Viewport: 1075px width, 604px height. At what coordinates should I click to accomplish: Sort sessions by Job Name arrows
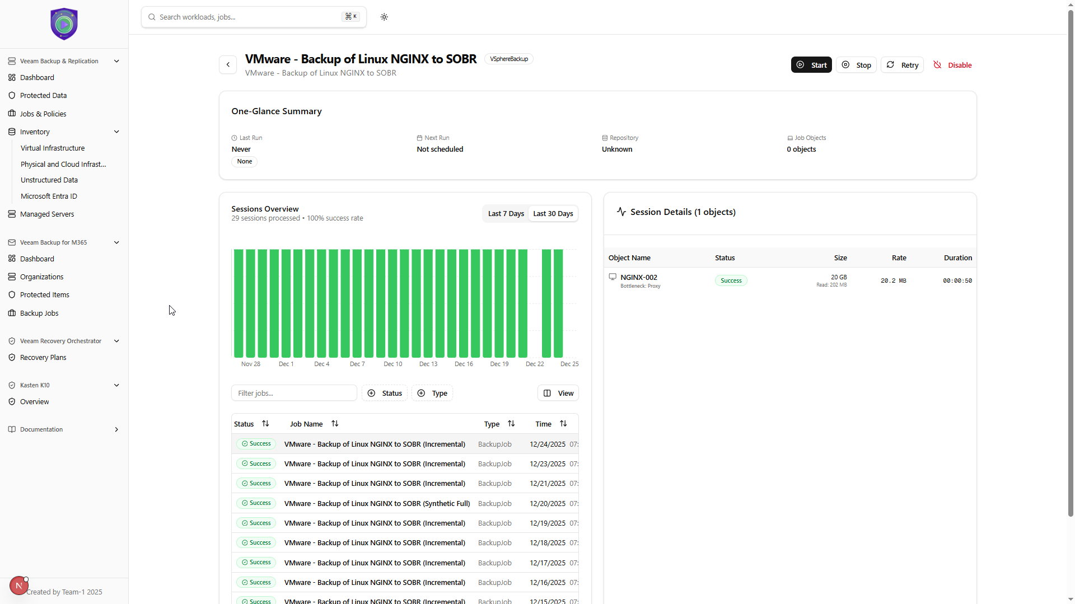tap(335, 424)
